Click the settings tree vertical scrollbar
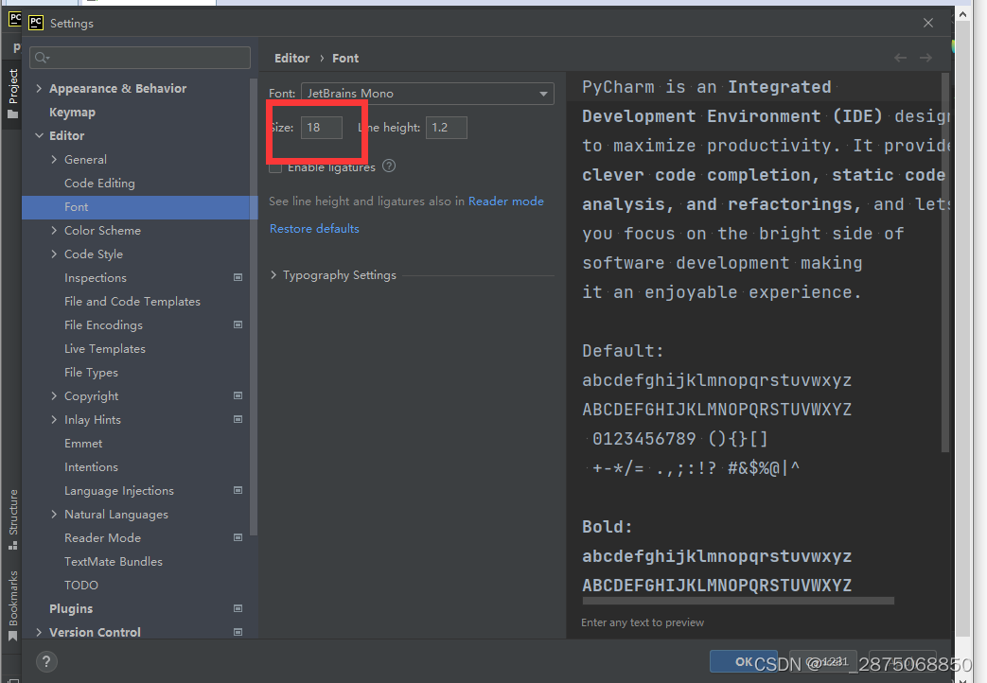987x683 pixels. click(253, 306)
